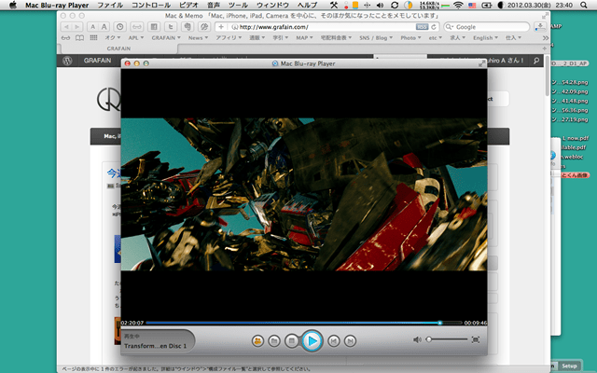Click the play button in Blu-ray Player

(x=312, y=340)
